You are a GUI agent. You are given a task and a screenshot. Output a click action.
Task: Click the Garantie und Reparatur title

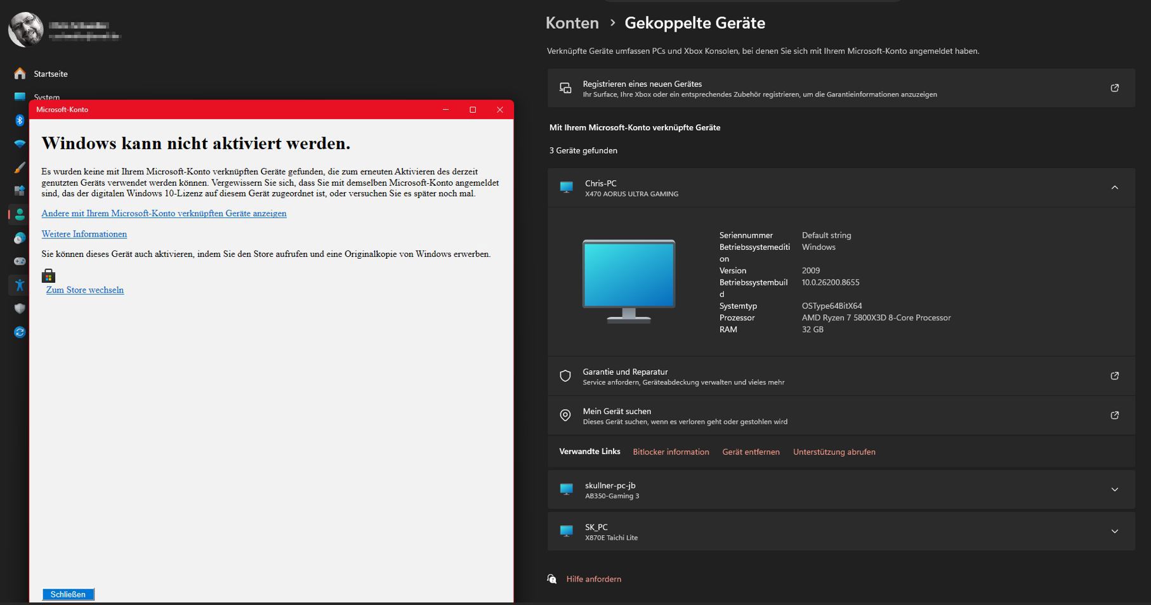point(625,372)
